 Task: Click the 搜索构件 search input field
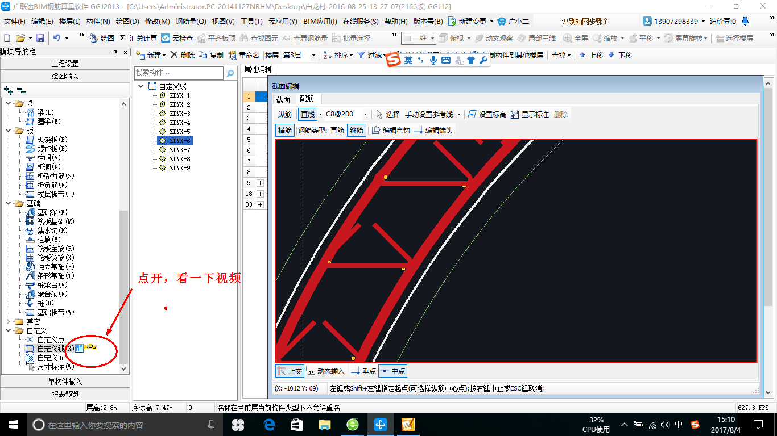point(179,73)
